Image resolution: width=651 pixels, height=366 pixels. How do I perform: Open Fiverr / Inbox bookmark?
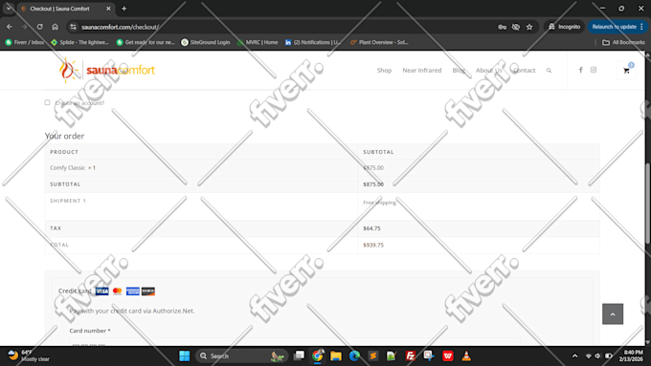click(25, 42)
